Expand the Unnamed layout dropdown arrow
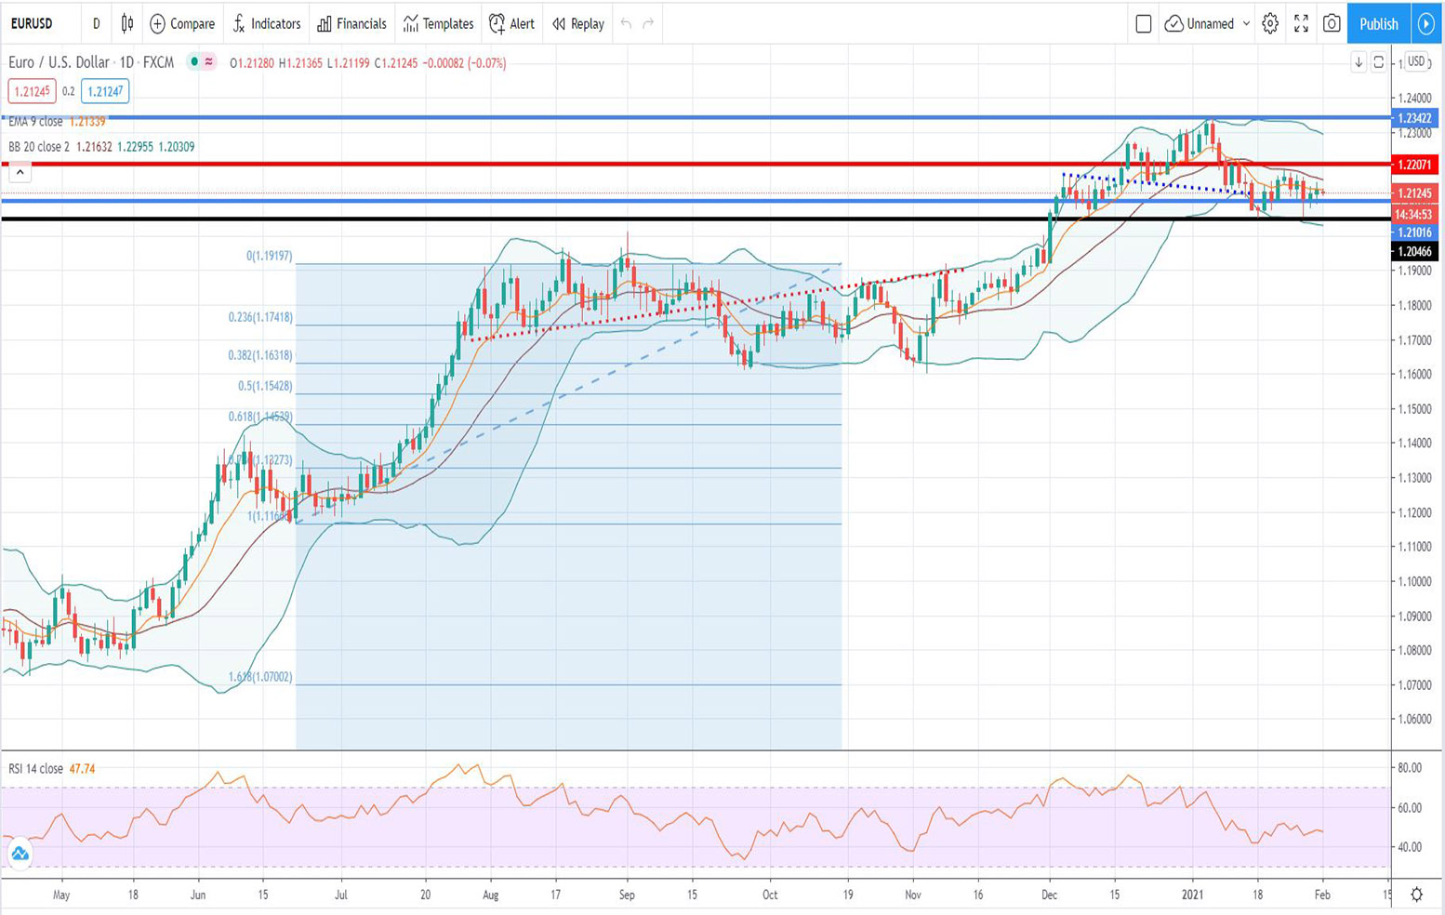Screen dimensions: 1445x915 (1246, 24)
